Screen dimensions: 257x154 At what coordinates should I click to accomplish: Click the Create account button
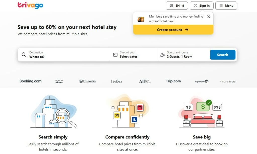[173, 29]
